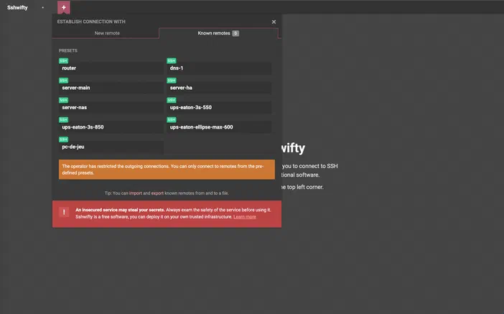Viewport: 504px width, 314px height.
Task: Connect to the router preset
Action: (111, 68)
